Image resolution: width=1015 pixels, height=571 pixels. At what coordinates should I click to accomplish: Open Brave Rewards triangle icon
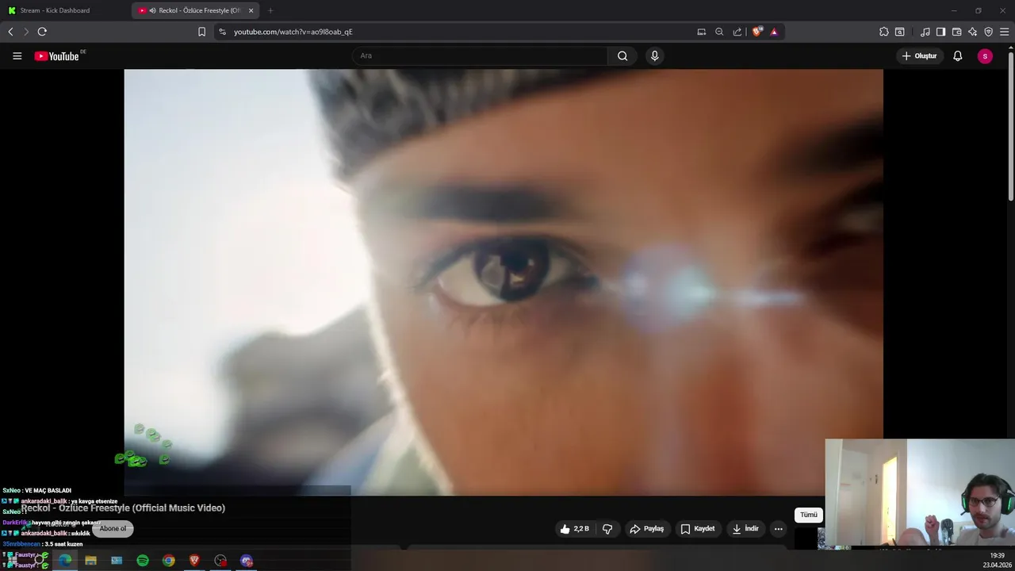click(x=774, y=32)
